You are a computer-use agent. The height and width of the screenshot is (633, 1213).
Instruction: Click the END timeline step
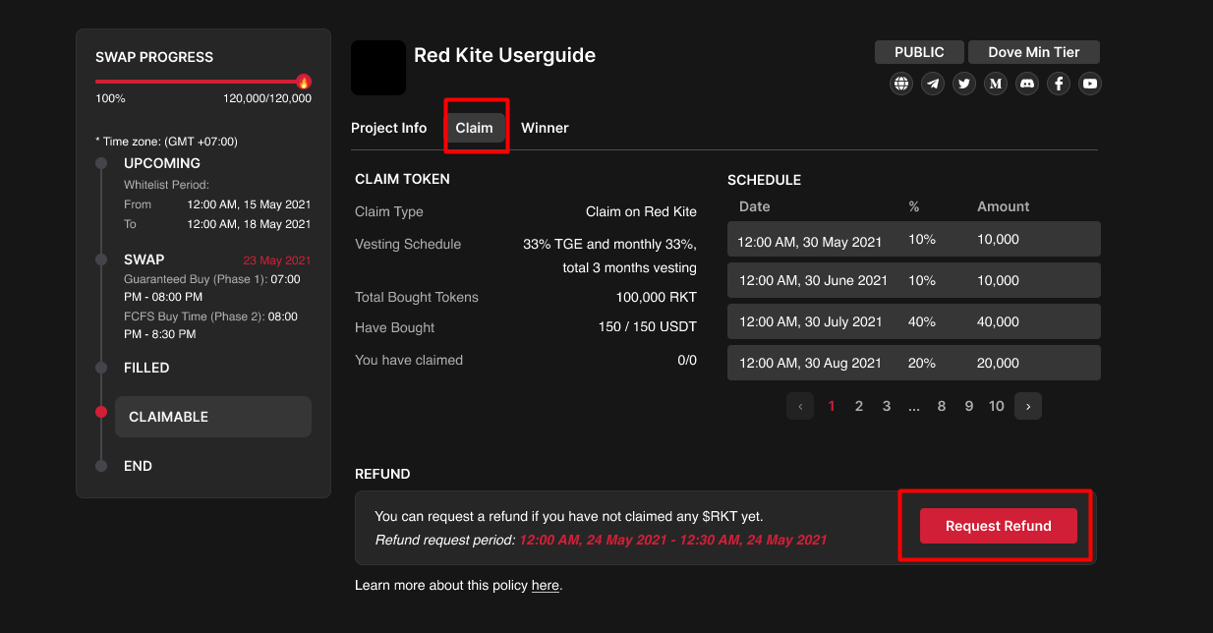pos(138,466)
